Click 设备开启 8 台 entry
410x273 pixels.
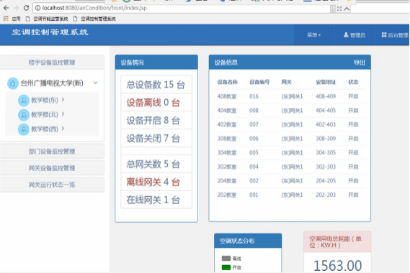[x=156, y=121]
